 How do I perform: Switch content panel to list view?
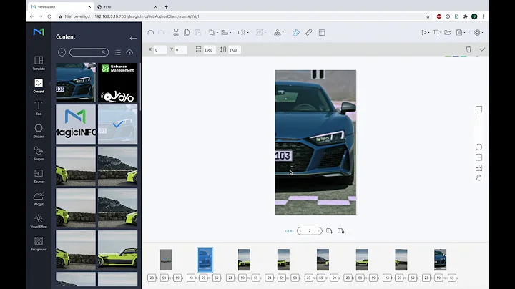coord(118,52)
